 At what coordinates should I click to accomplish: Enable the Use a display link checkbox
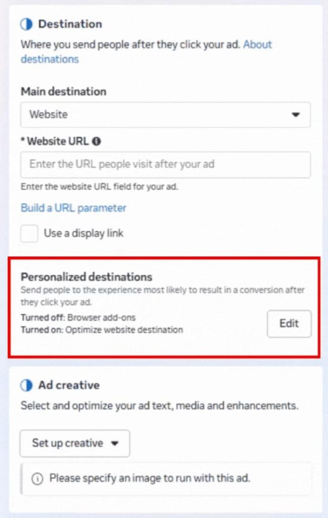coord(29,234)
